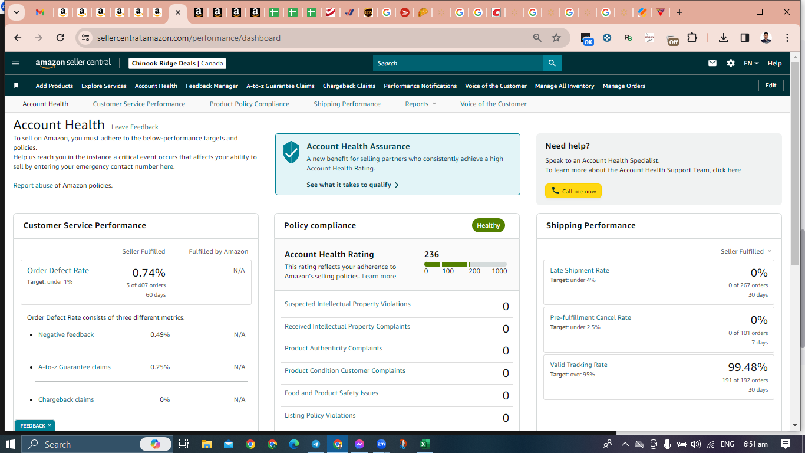Open the Chrome profile avatar
The width and height of the screenshot is (805, 453).
tap(766, 38)
